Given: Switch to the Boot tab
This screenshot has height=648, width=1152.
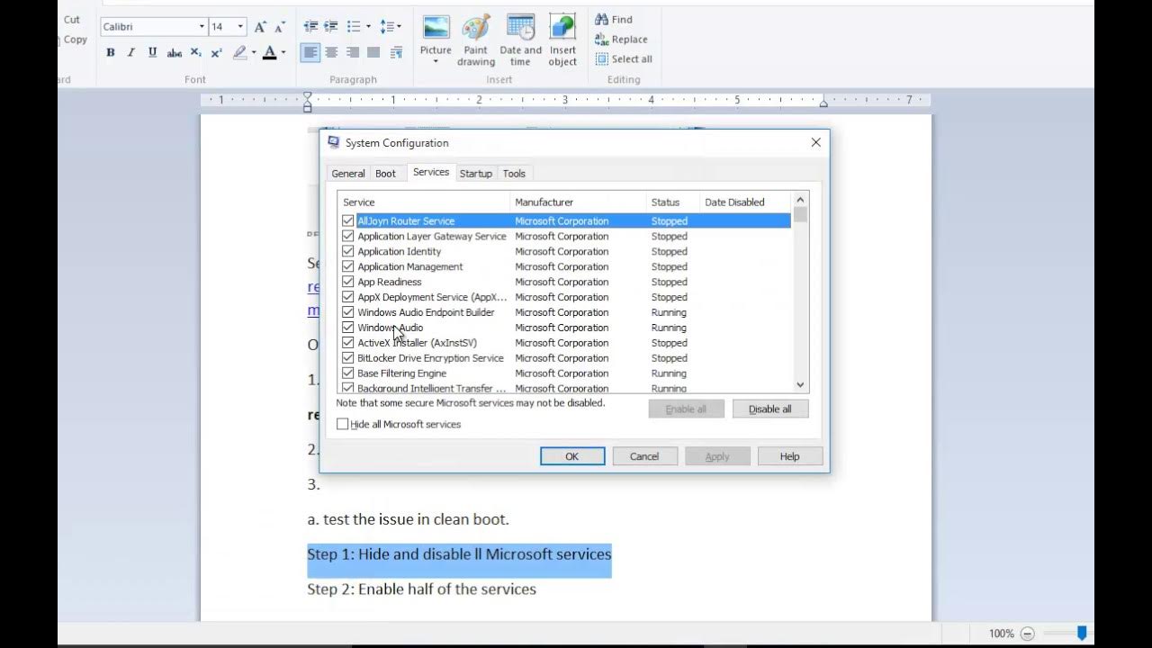Looking at the screenshot, I should point(385,174).
